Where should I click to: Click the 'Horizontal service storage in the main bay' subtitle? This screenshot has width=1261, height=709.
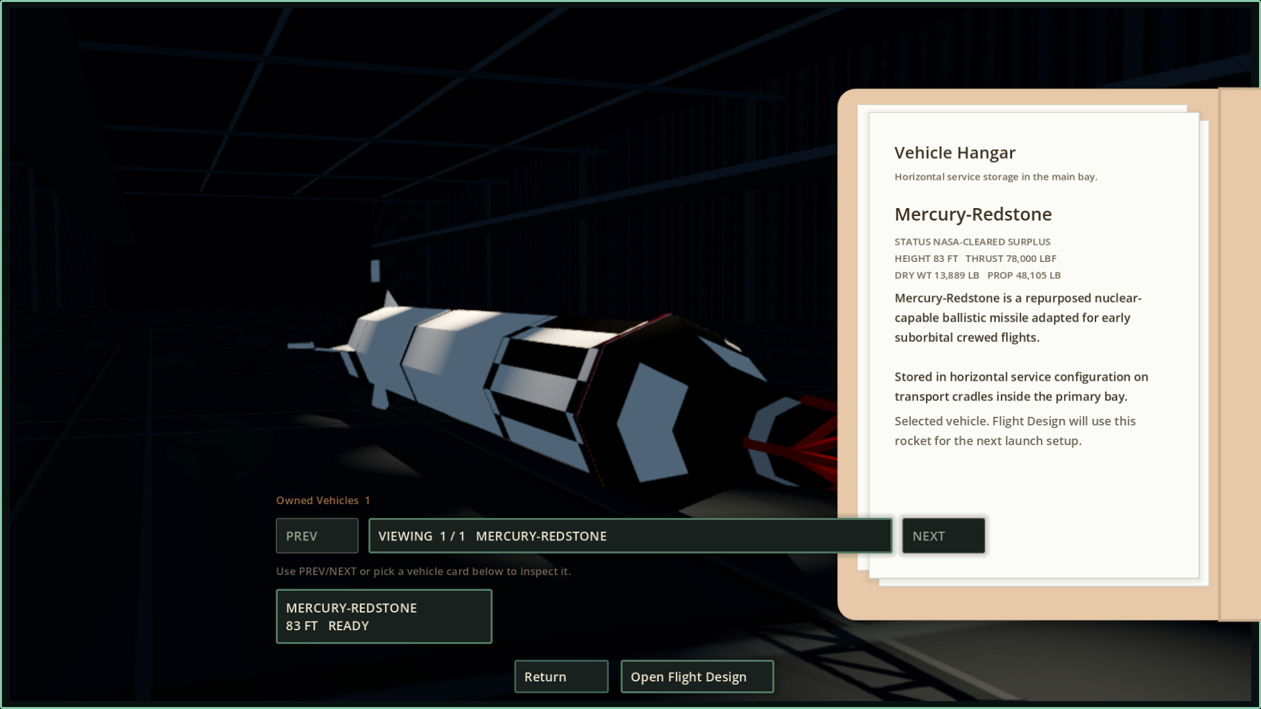[996, 177]
